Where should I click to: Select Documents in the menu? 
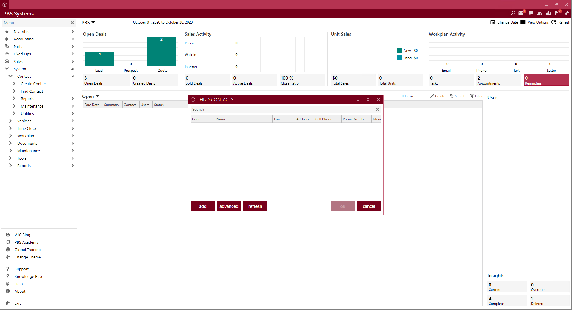pyautogui.click(x=27, y=143)
